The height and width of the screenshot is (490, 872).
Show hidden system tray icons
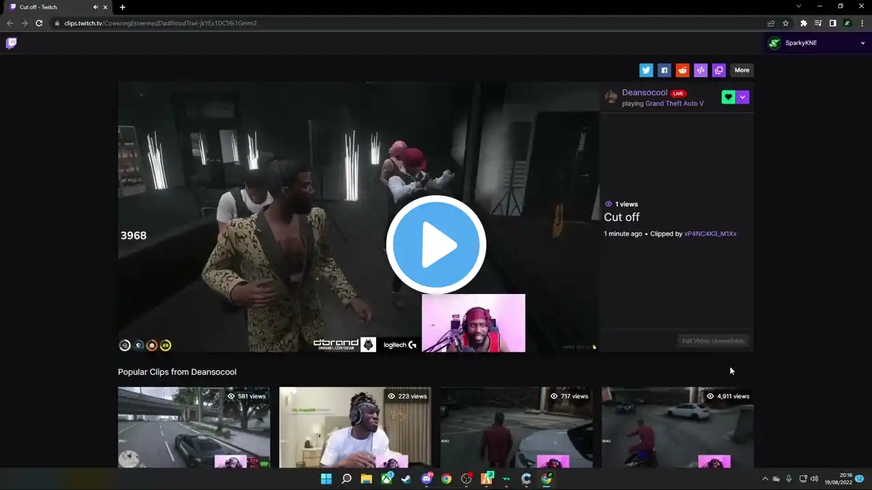click(x=764, y=479)
